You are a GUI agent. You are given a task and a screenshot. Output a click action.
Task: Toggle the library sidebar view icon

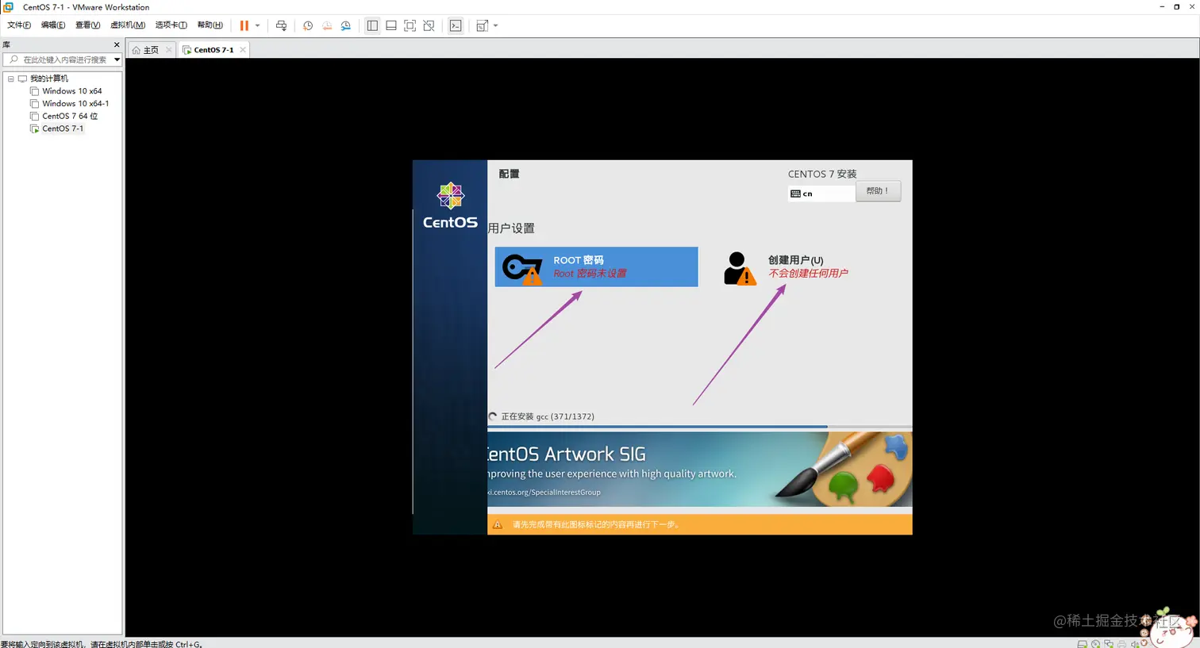372,25
